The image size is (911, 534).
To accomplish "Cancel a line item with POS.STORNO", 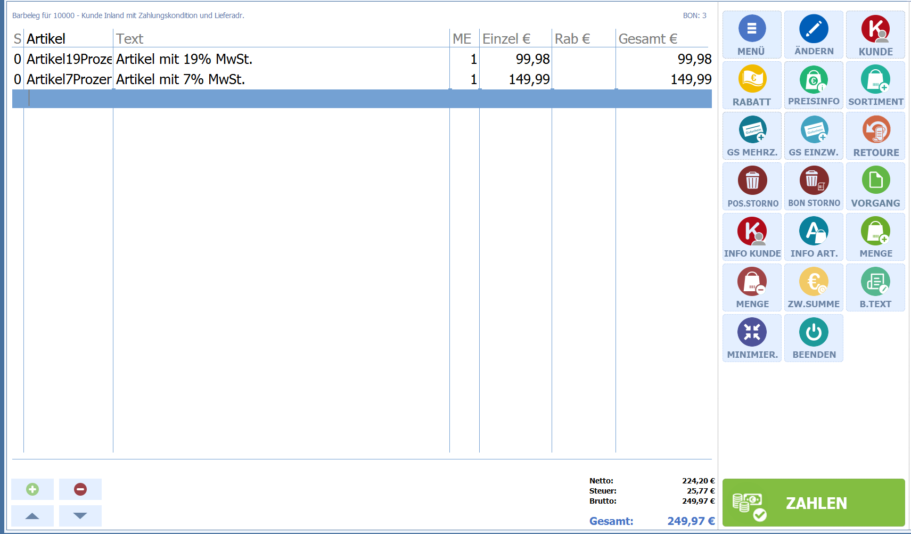I will point(752,186).
